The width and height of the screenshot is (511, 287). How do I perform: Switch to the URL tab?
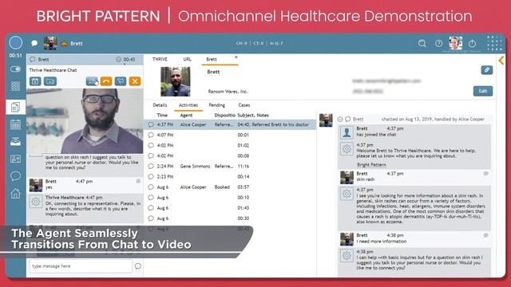click(187, 59)
